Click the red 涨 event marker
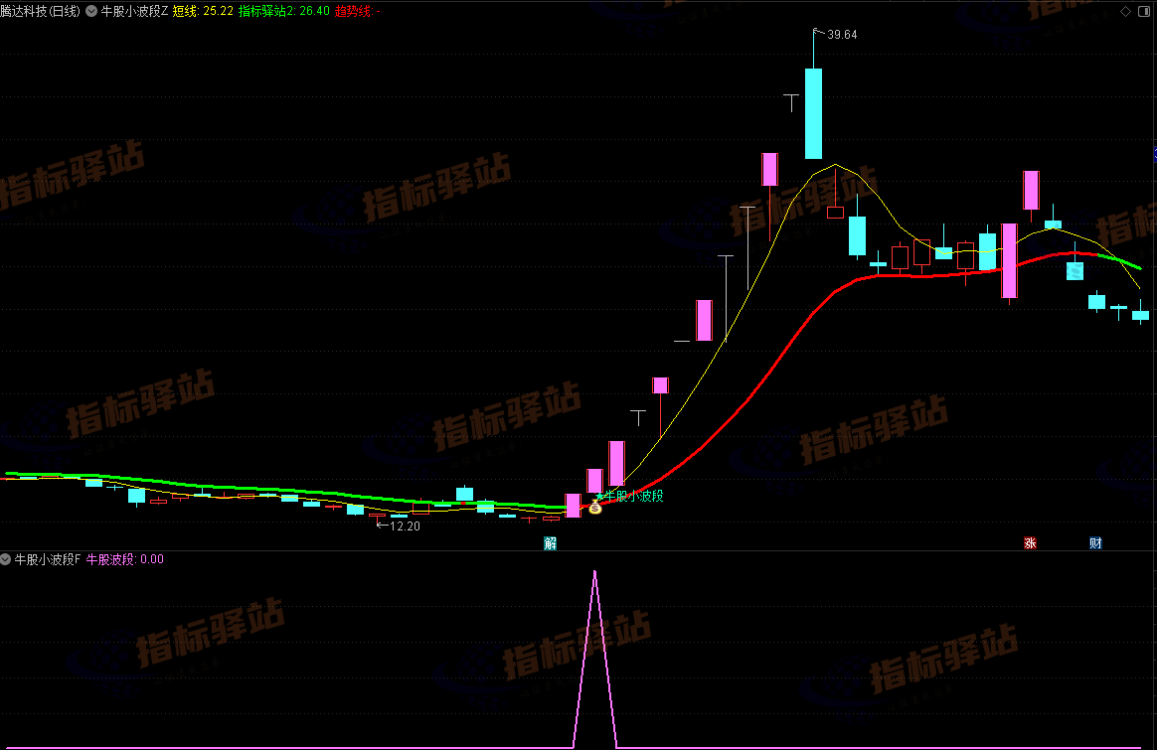The height and width of the screenshot is (750, 1157). point(1030,543)
